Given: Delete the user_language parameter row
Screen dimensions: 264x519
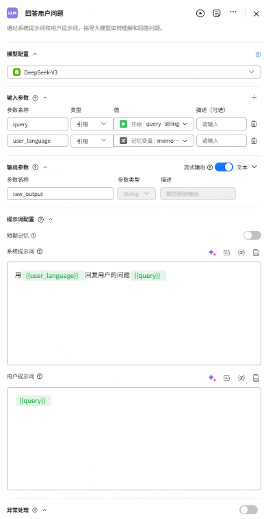Looking at the screenshot, I should pyautogui.click(x=254, y=141).
